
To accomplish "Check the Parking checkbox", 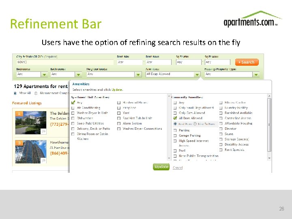I will (175, 130).
